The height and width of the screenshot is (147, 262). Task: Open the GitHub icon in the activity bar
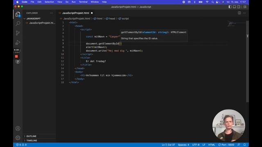18,62
